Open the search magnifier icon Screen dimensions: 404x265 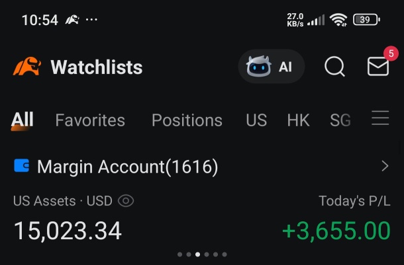click(334, 66)
